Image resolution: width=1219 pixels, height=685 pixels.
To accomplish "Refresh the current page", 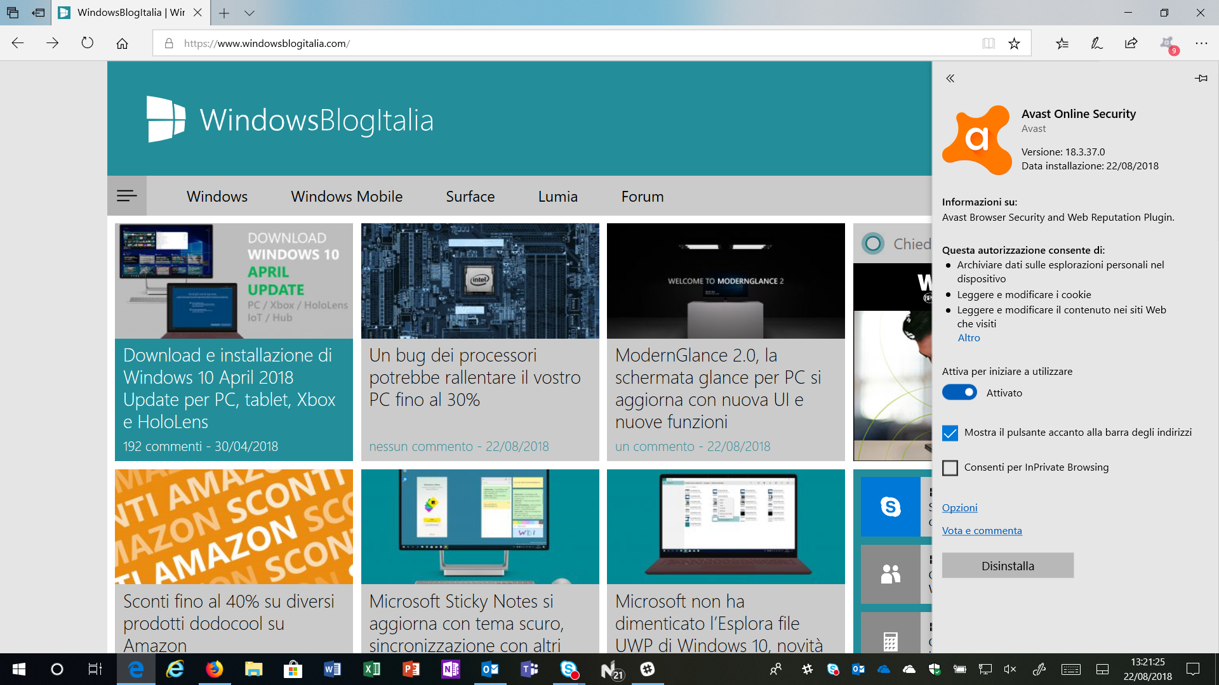I will (88, 43).
